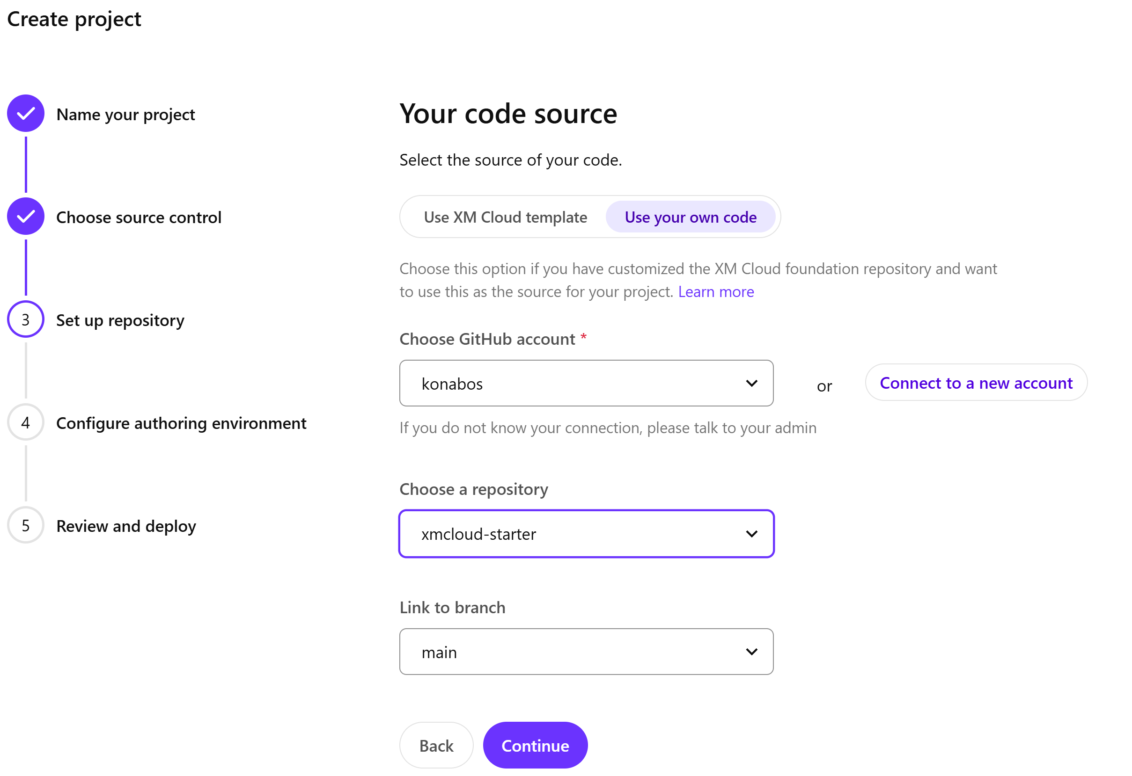Click the Connect to a new account button
Image resolution: width=1132 pixels, height=776 pixels.
click(976, 383)
